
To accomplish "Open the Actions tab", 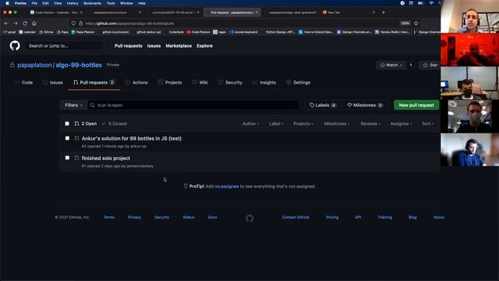I will click(x=136, y=83).
